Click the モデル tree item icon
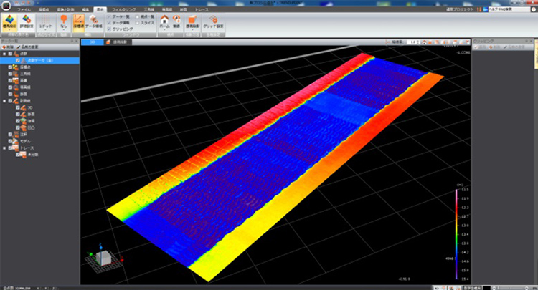Image resolution: width=538 pixels, height=290 pixels. click(x=16, y=141)
